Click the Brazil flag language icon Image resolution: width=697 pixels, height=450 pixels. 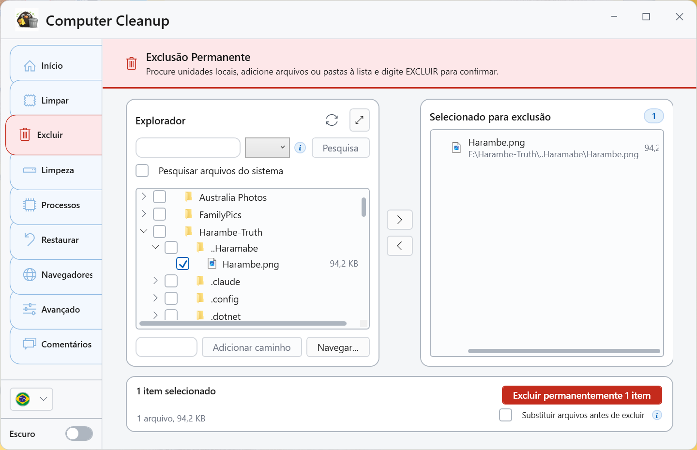23,399
